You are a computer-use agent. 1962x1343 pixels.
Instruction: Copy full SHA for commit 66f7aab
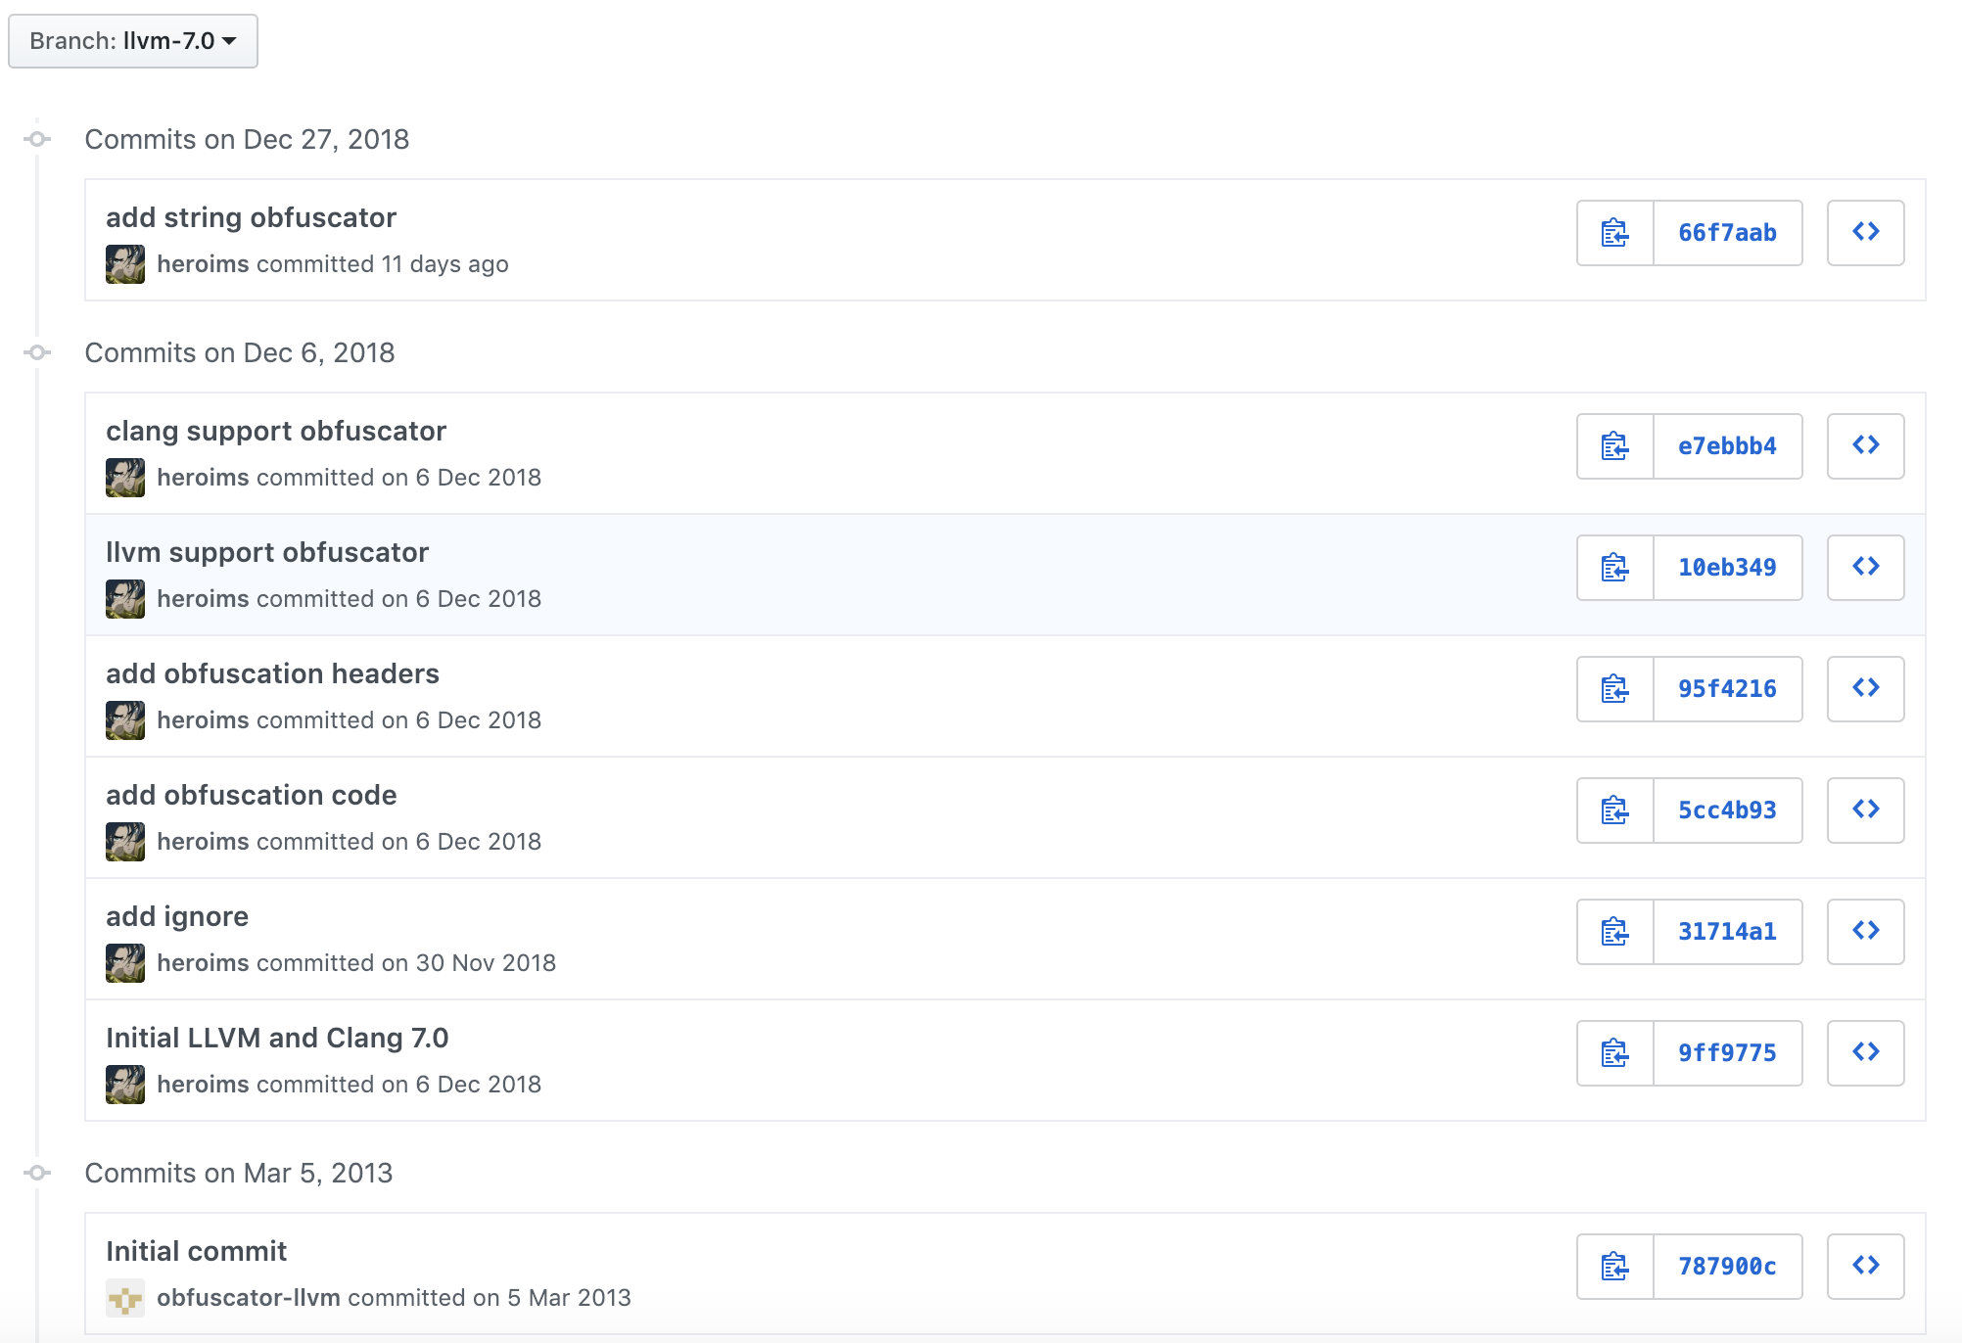(x=1614, y=233)
